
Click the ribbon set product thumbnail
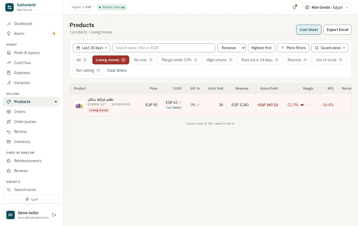pos(79,105)
